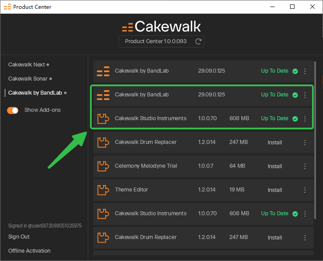Click the 'Celemony Melodyne Trial' name

(146, 166)
